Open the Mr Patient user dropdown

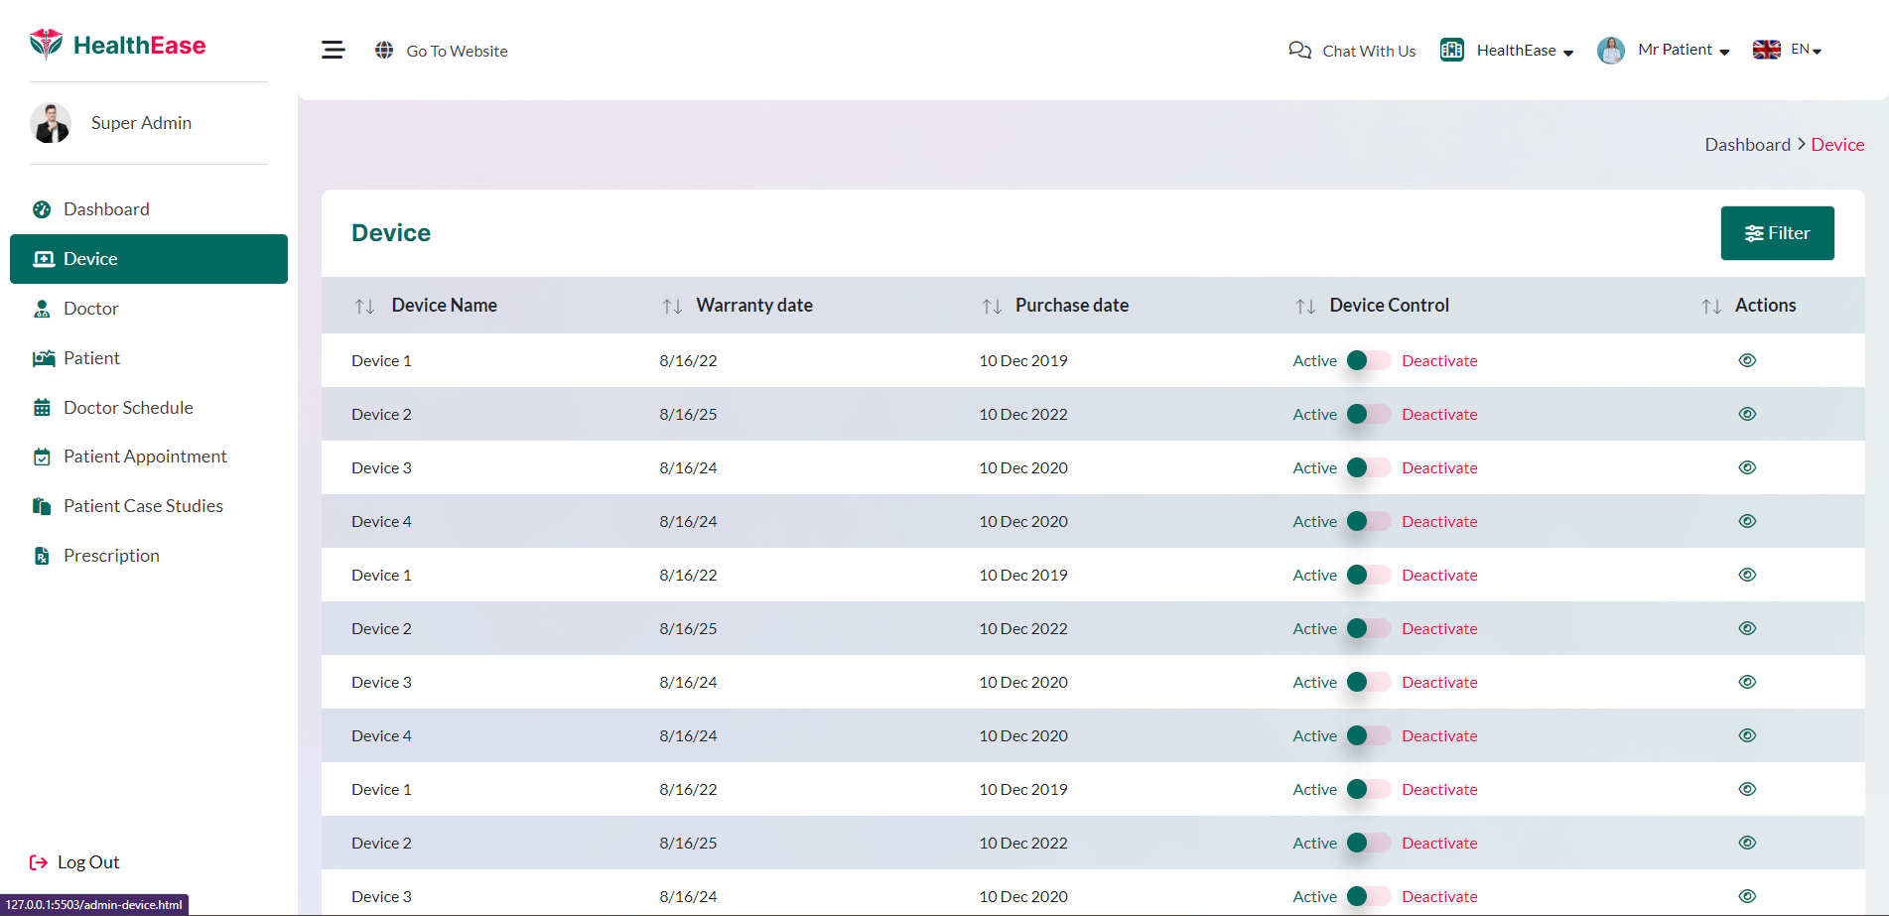[1684, 50]
